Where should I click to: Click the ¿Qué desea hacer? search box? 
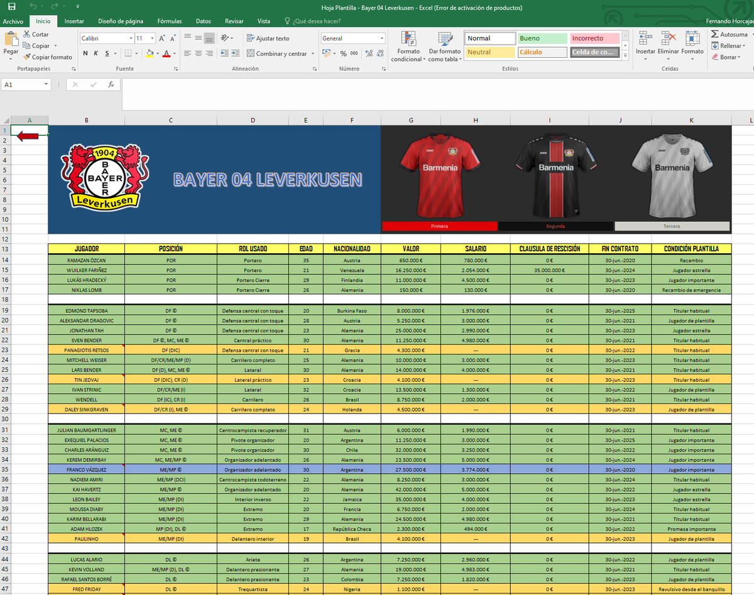tap(312, 21)
